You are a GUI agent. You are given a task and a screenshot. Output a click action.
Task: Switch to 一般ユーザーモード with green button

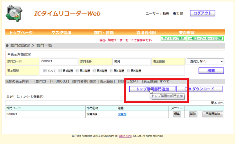click(206, 38)
